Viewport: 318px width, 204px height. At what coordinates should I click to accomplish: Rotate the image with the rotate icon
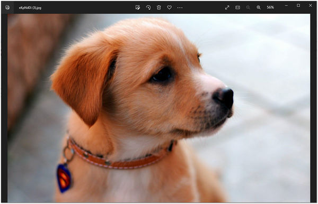pyautogui.click(x=148, y=7)
